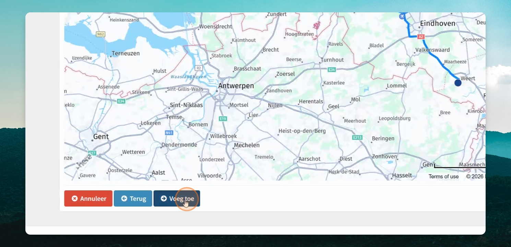Viewport: 511px width, 247px height.
Task: Select the E313 road shield near Beringen
Action: point(357,137)
